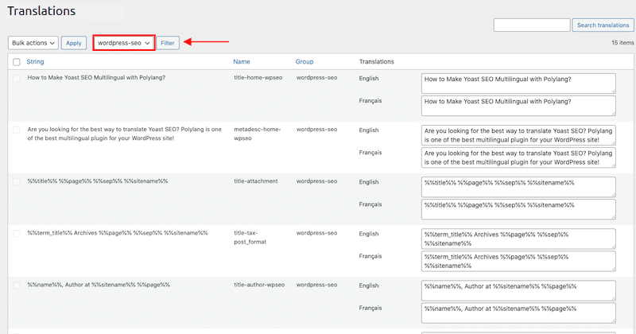
Task: Edit English translation of Yoast SEO title
Action: [x=518, y=83]
